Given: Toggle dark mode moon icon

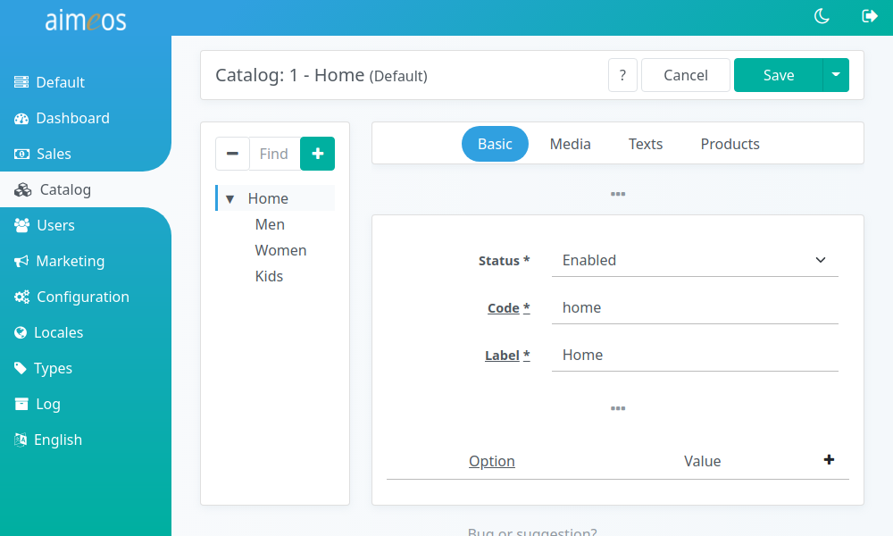Looking at the screenshot, I should coord(822,16).
